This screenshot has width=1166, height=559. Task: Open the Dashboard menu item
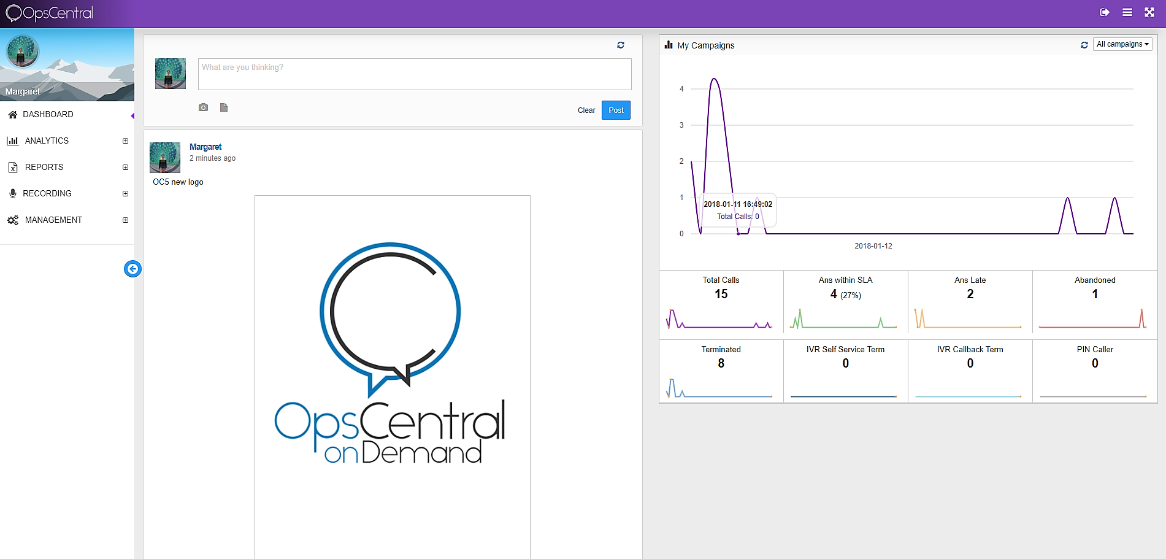(x=67, y=114)
